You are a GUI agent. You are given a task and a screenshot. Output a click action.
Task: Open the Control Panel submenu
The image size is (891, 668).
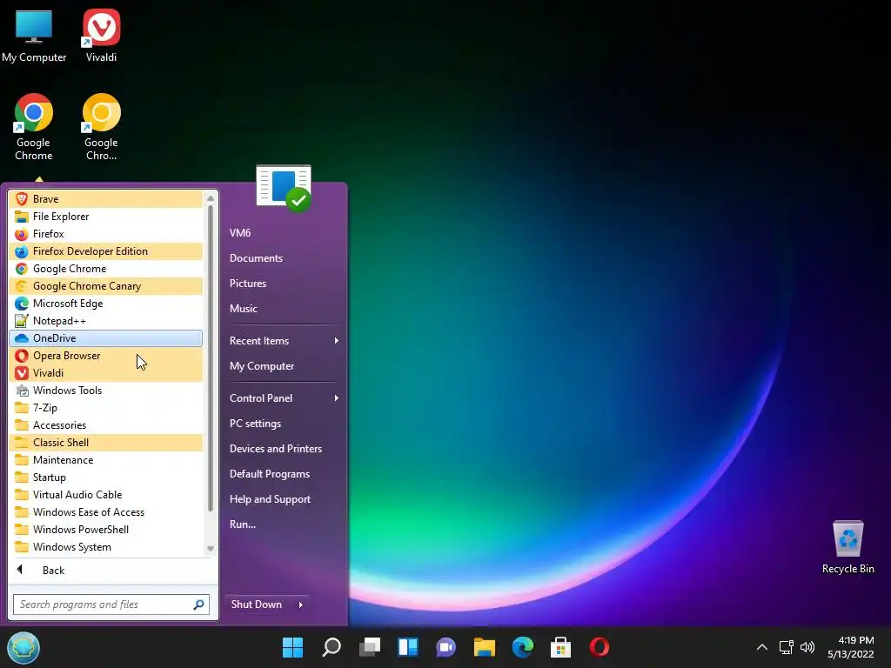284,398
